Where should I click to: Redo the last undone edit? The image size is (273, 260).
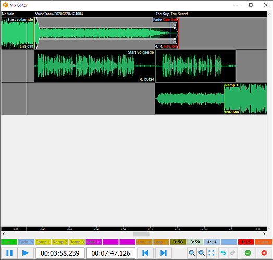point(233,253)
